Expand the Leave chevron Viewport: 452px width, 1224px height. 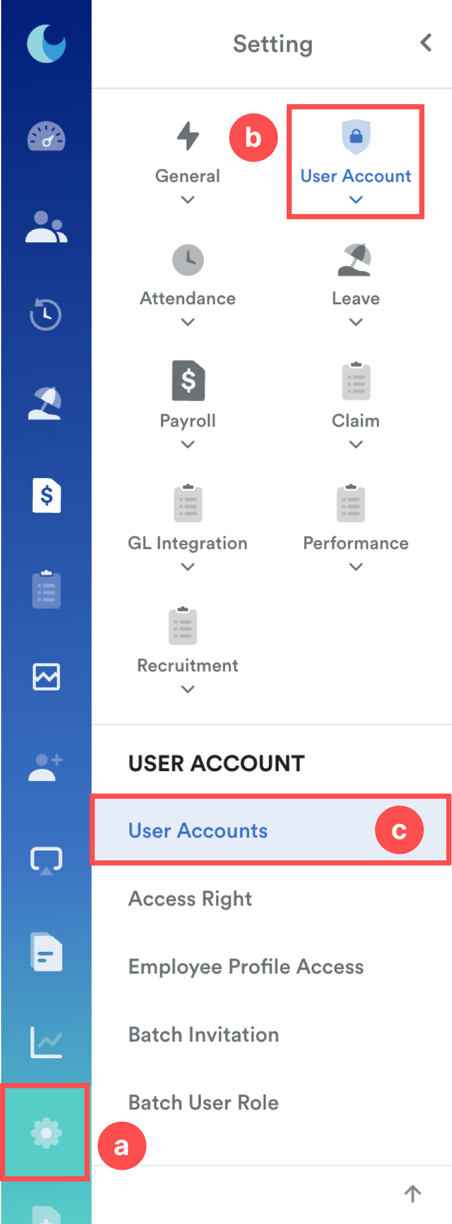(x=356, y=322)
